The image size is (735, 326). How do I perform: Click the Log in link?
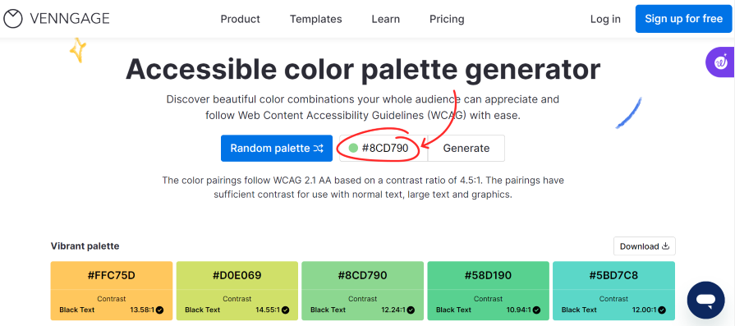(605, 19)
